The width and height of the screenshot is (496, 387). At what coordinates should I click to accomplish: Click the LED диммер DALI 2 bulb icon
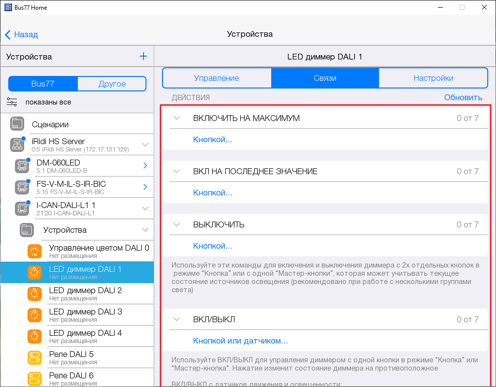[x=34, y=294]
